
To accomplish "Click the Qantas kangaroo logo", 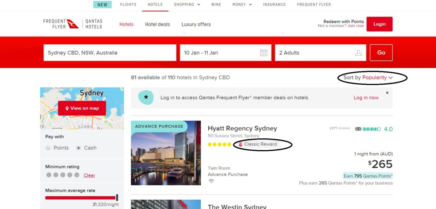I will pos(73,24).
